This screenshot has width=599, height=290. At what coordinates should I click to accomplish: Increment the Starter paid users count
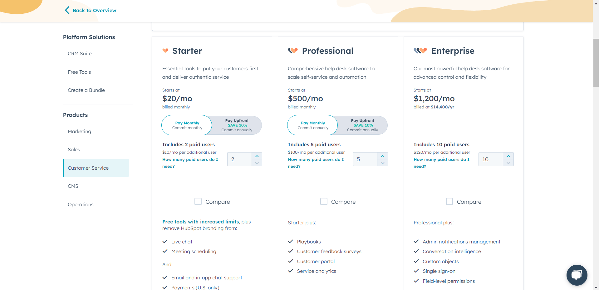tap(257, 156)
